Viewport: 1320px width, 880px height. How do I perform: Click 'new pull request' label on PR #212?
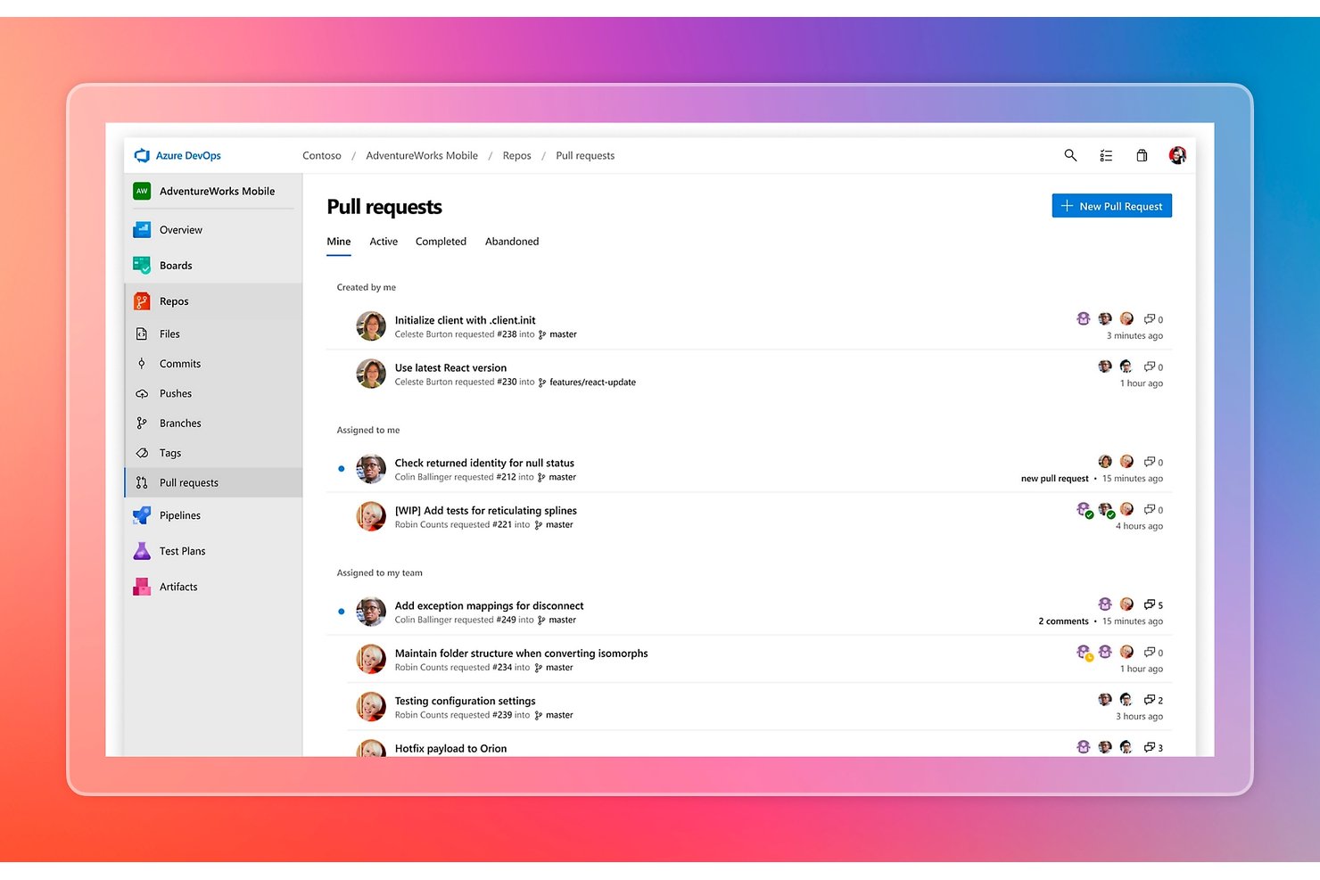point(1055,479)
